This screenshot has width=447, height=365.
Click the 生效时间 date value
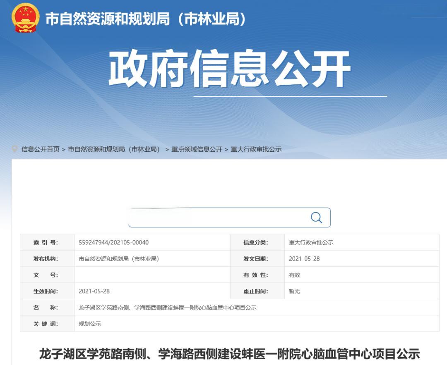[x=94, y=291]
